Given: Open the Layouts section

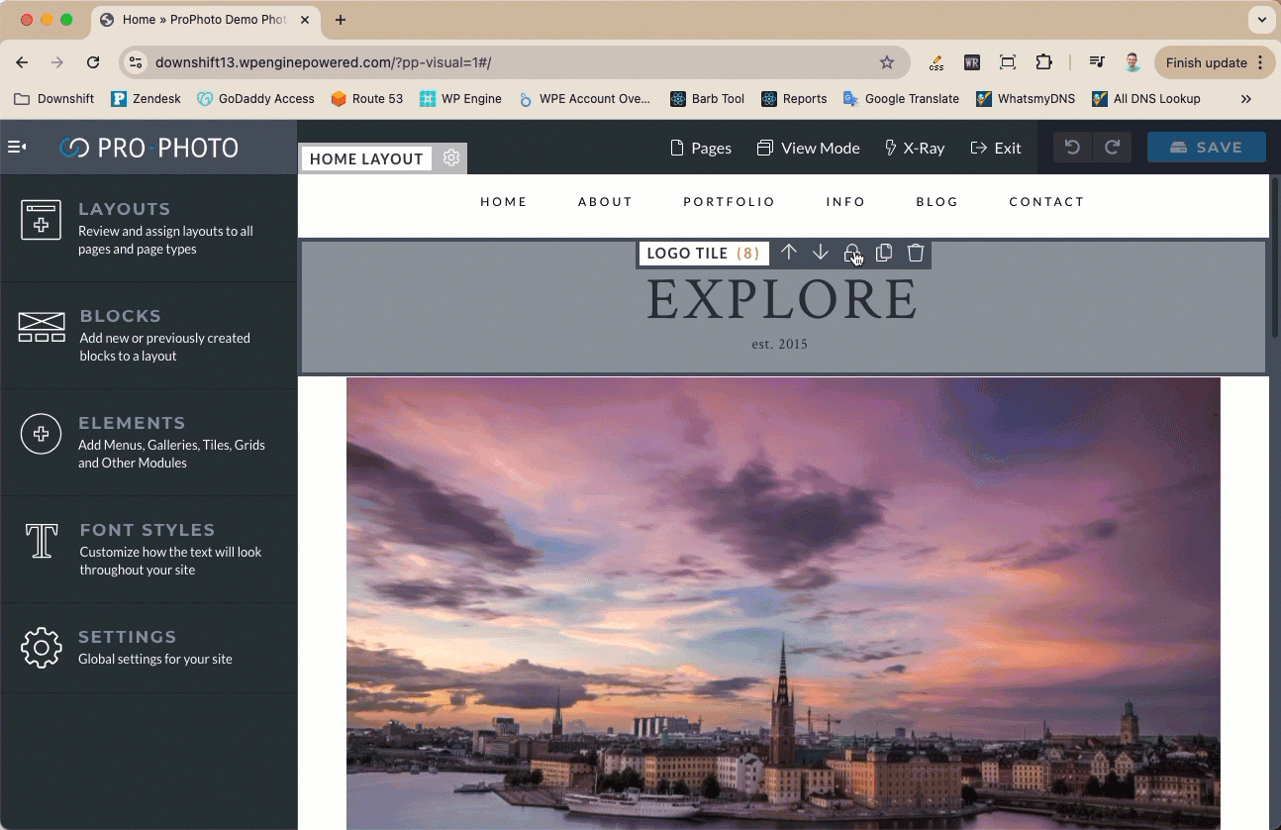Looking at the screenshot, I should (148, 228).
